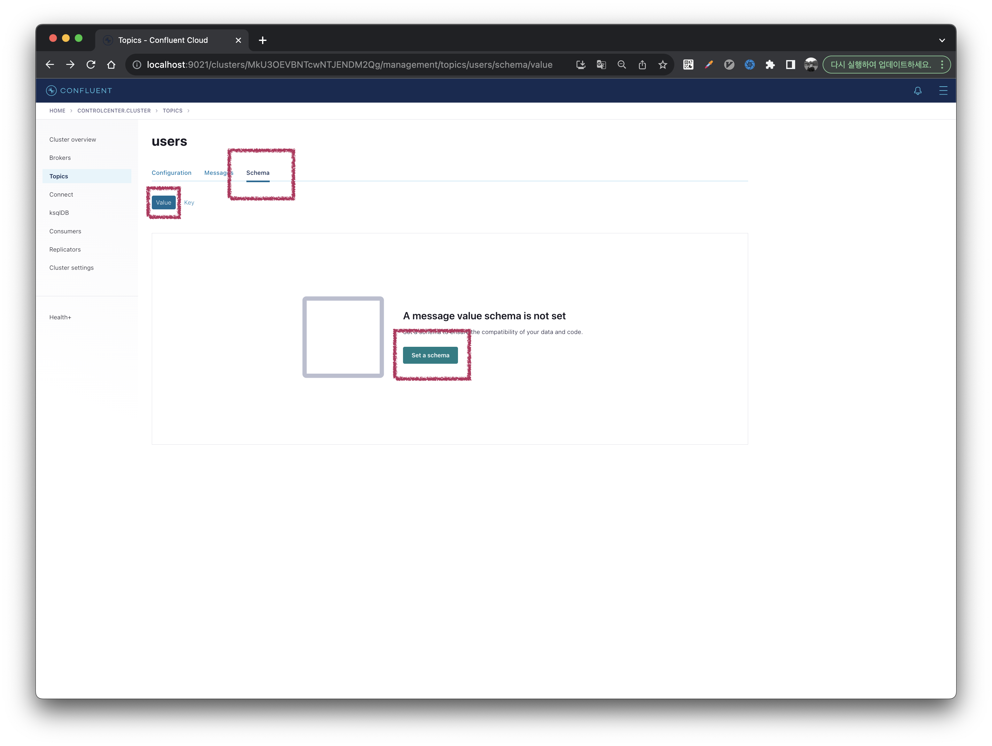The image size is (992, 746).
Task: Open ksqlDB in the sidebar
Action: click(x=59, y=213)
